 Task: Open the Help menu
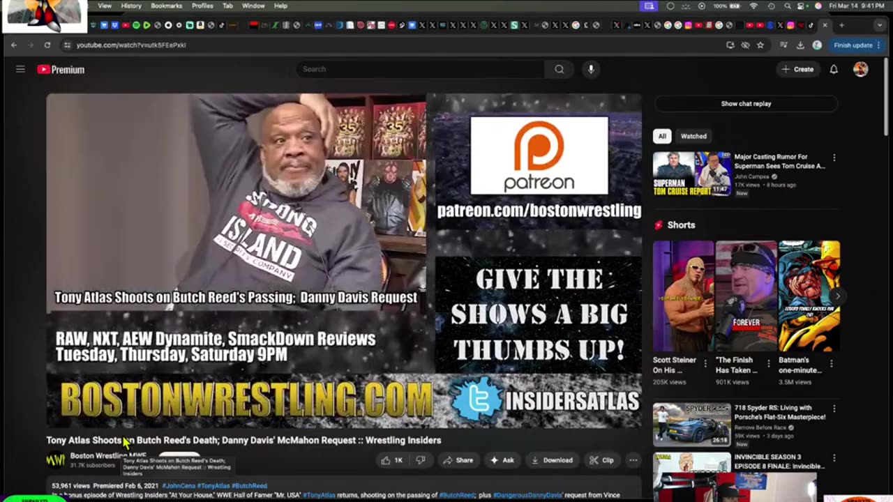280,6
